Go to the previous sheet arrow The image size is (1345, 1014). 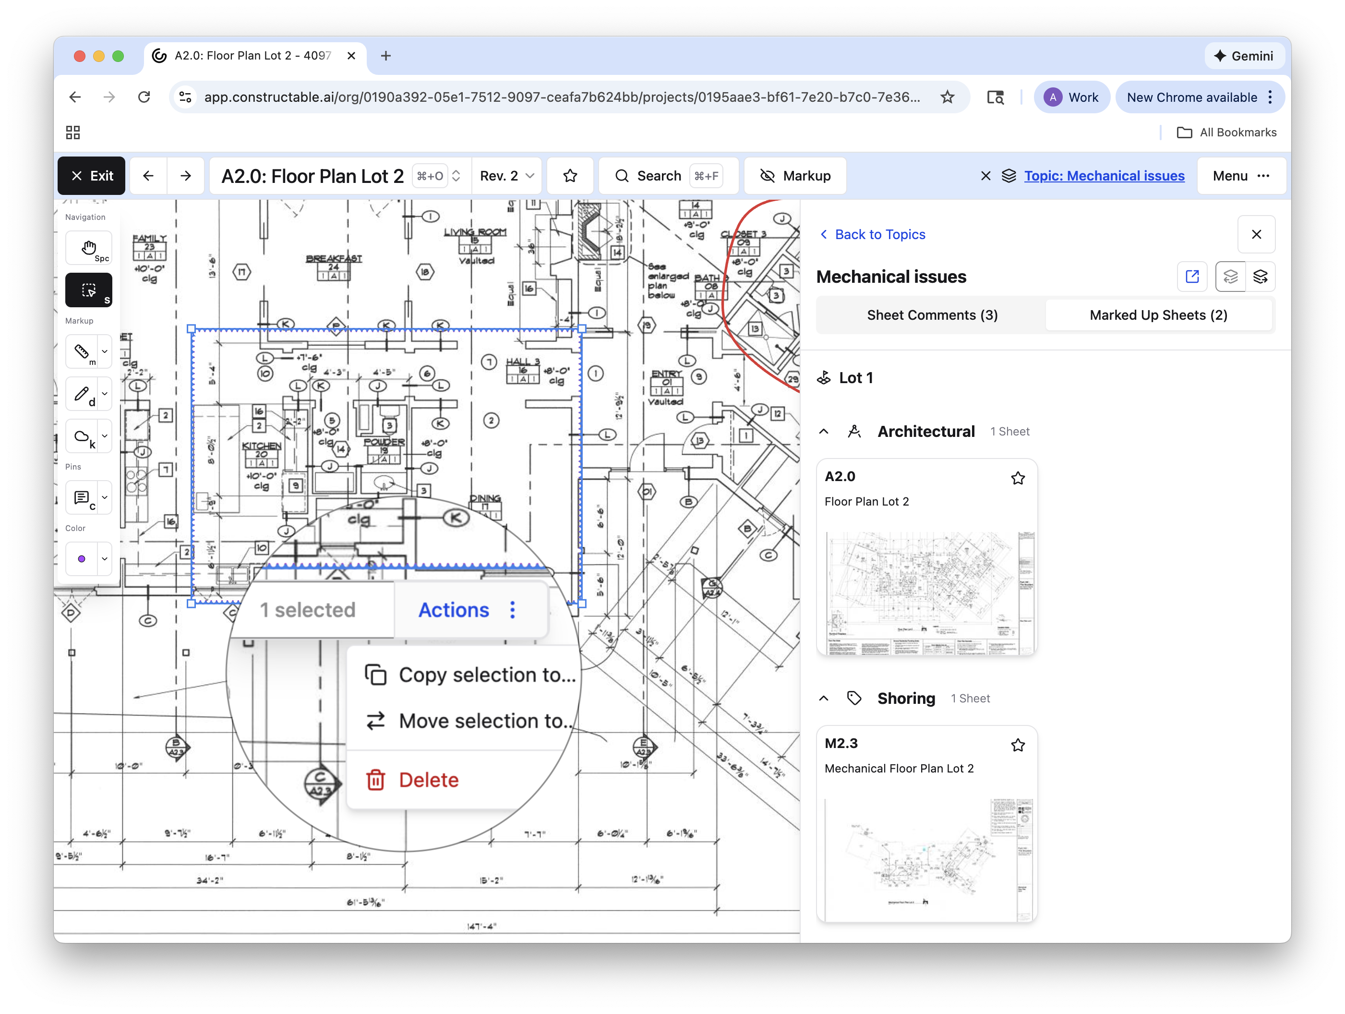click(x=148, y=176)
